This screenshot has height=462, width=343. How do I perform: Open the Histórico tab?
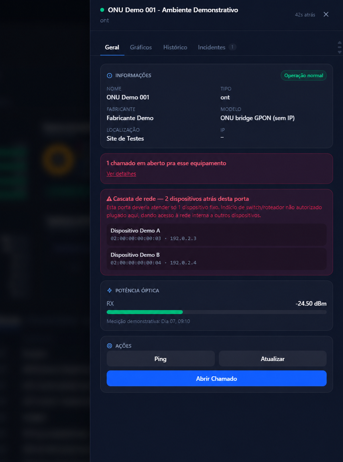[175, 47]
